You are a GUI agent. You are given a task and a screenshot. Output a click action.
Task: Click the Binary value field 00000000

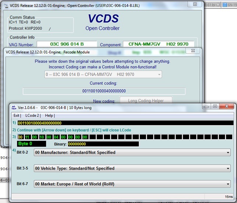point(103,144)
